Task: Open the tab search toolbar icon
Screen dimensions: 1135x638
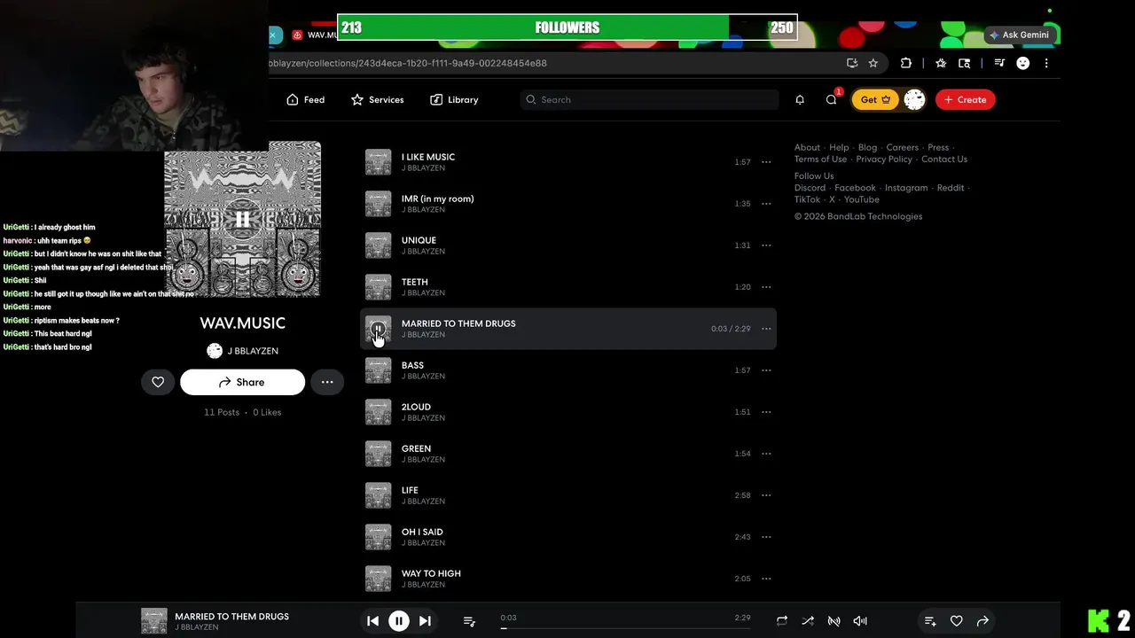Action: (x=964, y=63)
